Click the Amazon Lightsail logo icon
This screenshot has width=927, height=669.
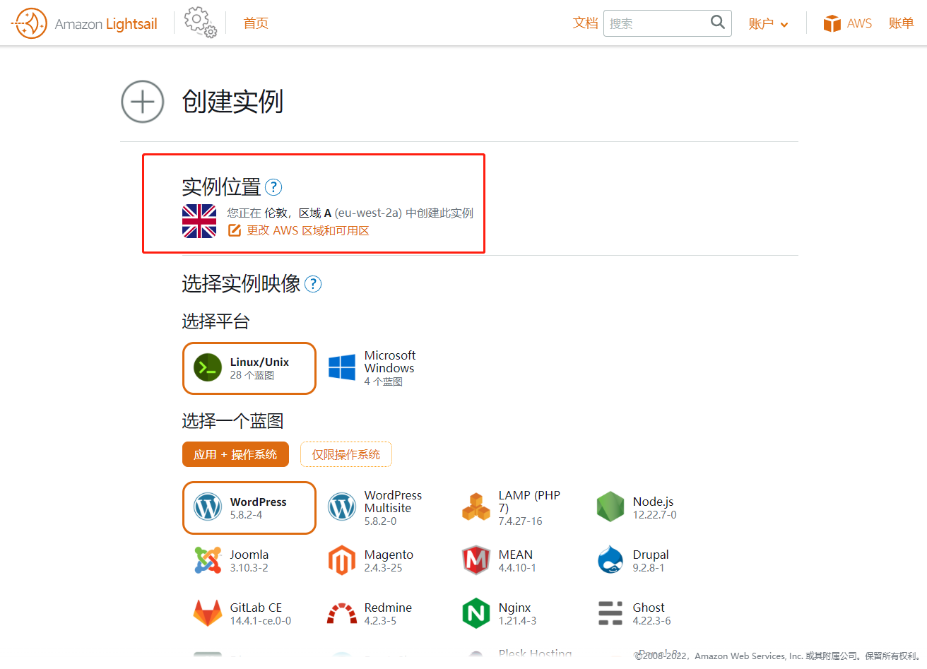[x=30, y=23]
